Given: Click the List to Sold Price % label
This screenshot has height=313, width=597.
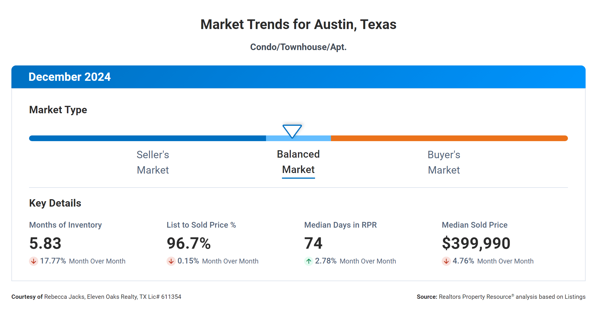Looking at the screenshot, I should (x=201, y=225).
